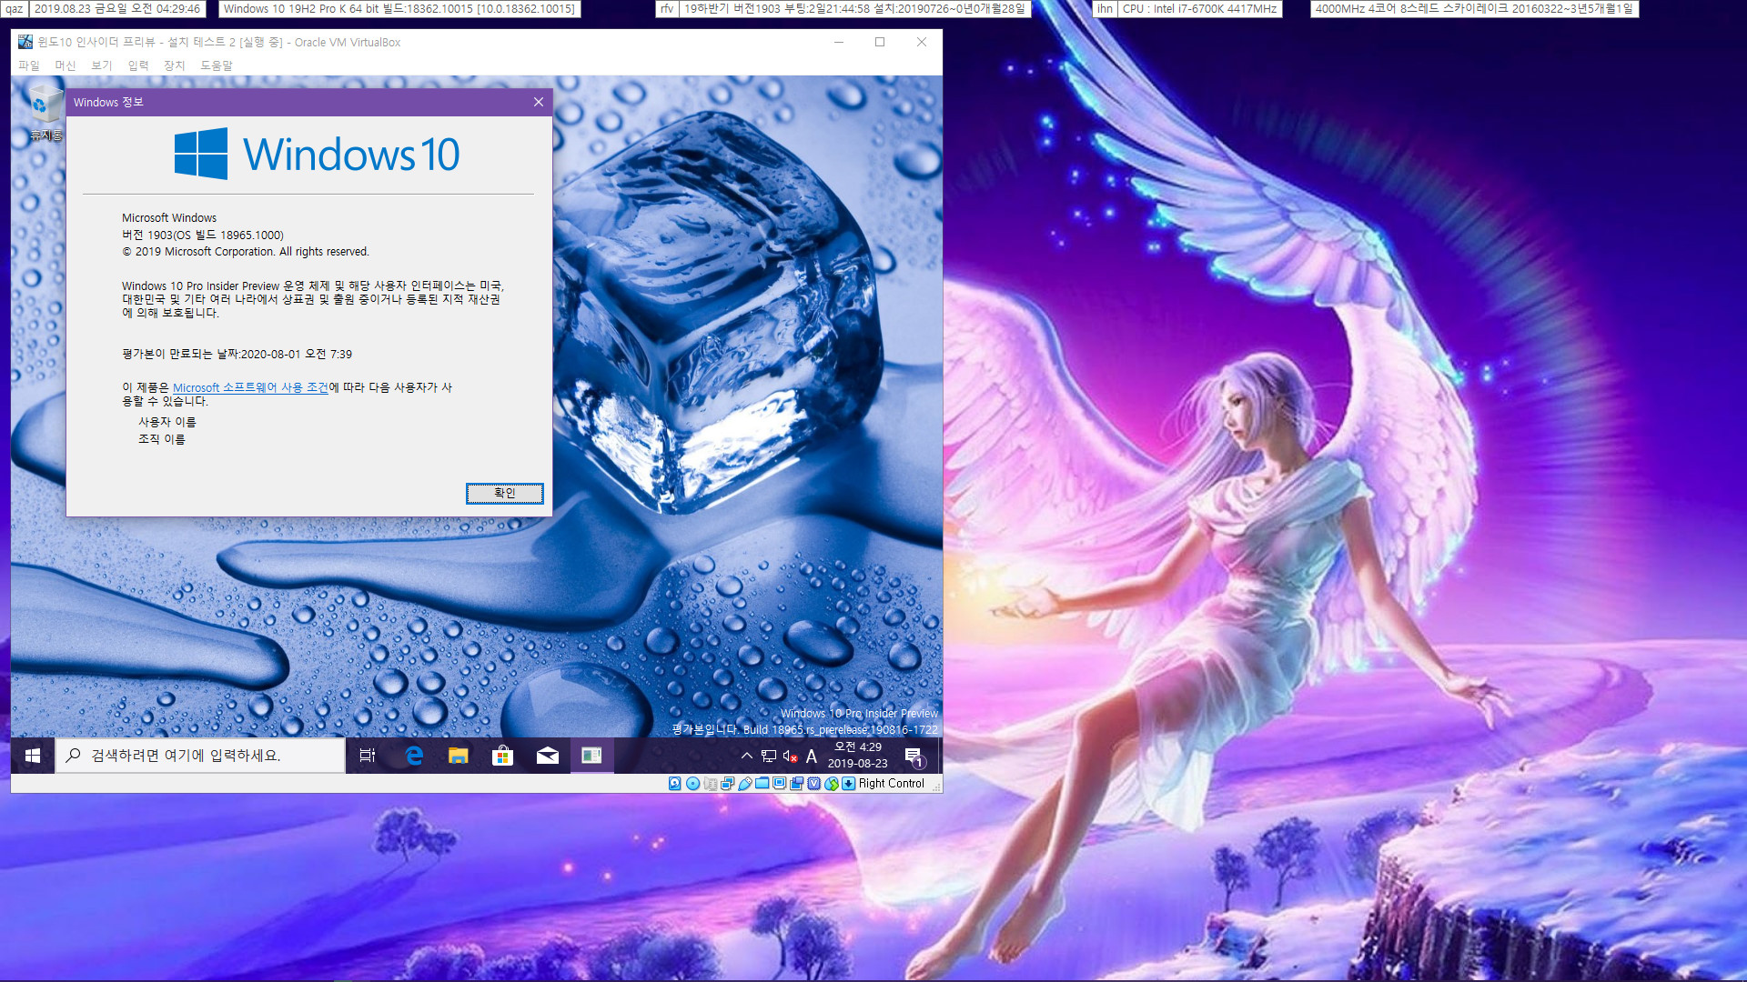Image resolution: width=1747 pixels, height=982 pixels.
Task: Click the CPU virtualization V indicator
Action: point(814,783)
